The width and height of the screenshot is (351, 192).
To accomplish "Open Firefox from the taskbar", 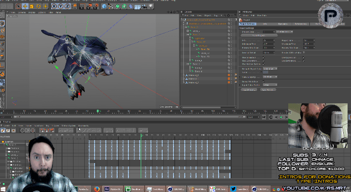I will pyautogui.click(x=97, y=189).
